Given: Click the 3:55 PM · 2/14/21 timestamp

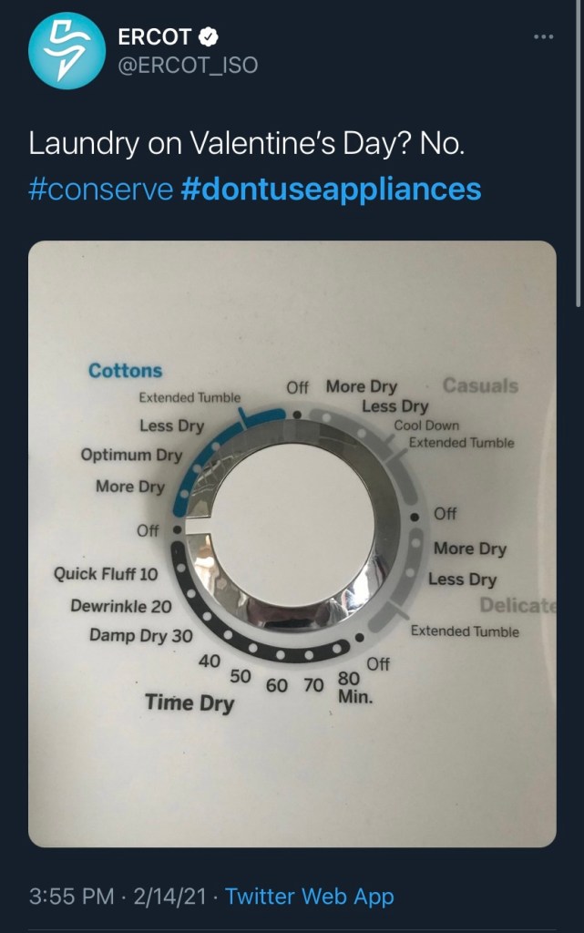Looking at the screenshot, I should 118,896.
